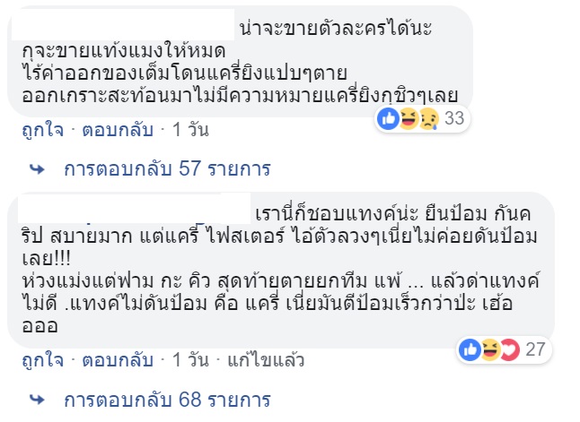The height and width of the screenshot is (422, 580).
Task: Click the heart reaction icon beside count 27
Action: pyautogui.click(x=508, y=349)
